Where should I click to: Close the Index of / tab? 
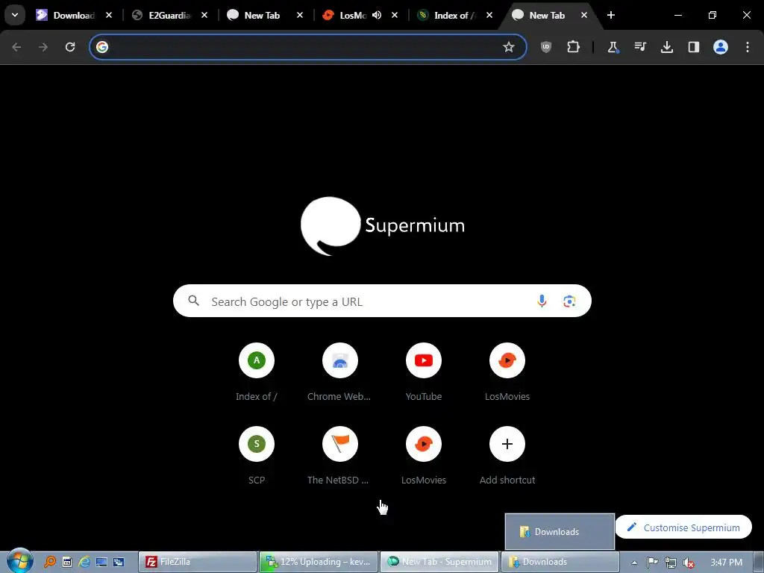[489, 15]
